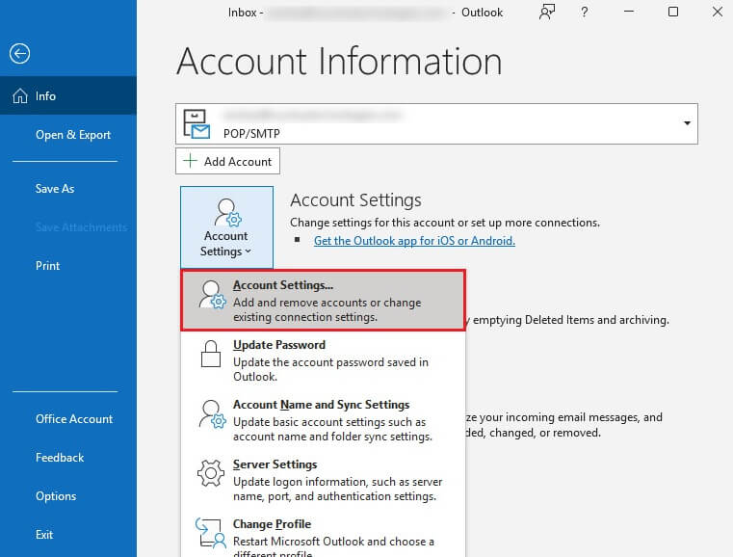This screenshot has width=733, height=557.
Task: Open Get the Outlook app link
Action: 414,241
